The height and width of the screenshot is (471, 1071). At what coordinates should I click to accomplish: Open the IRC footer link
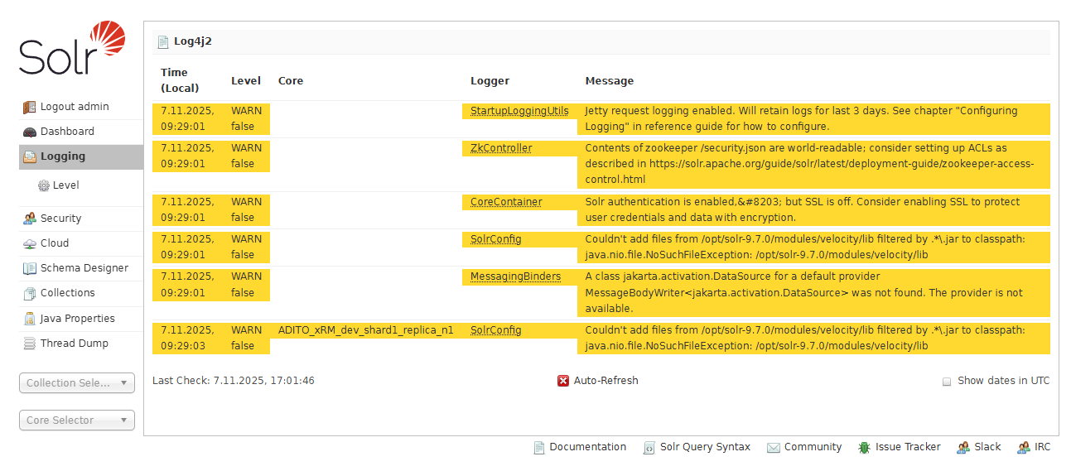tap(1034, 447)
